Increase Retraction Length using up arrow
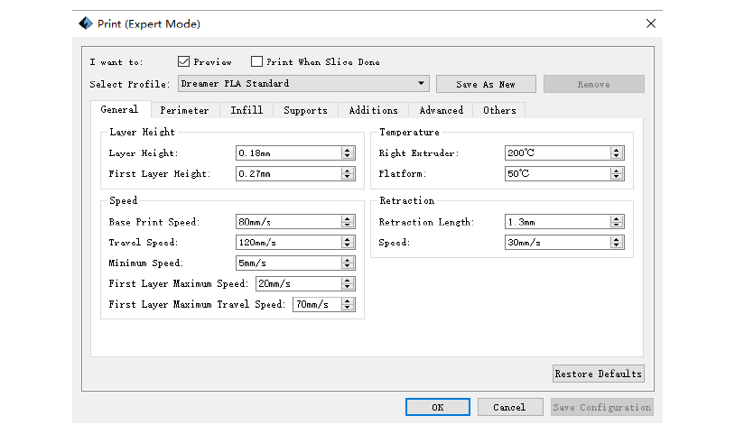The height and width of the screenshot is (434, 735). 617,218
